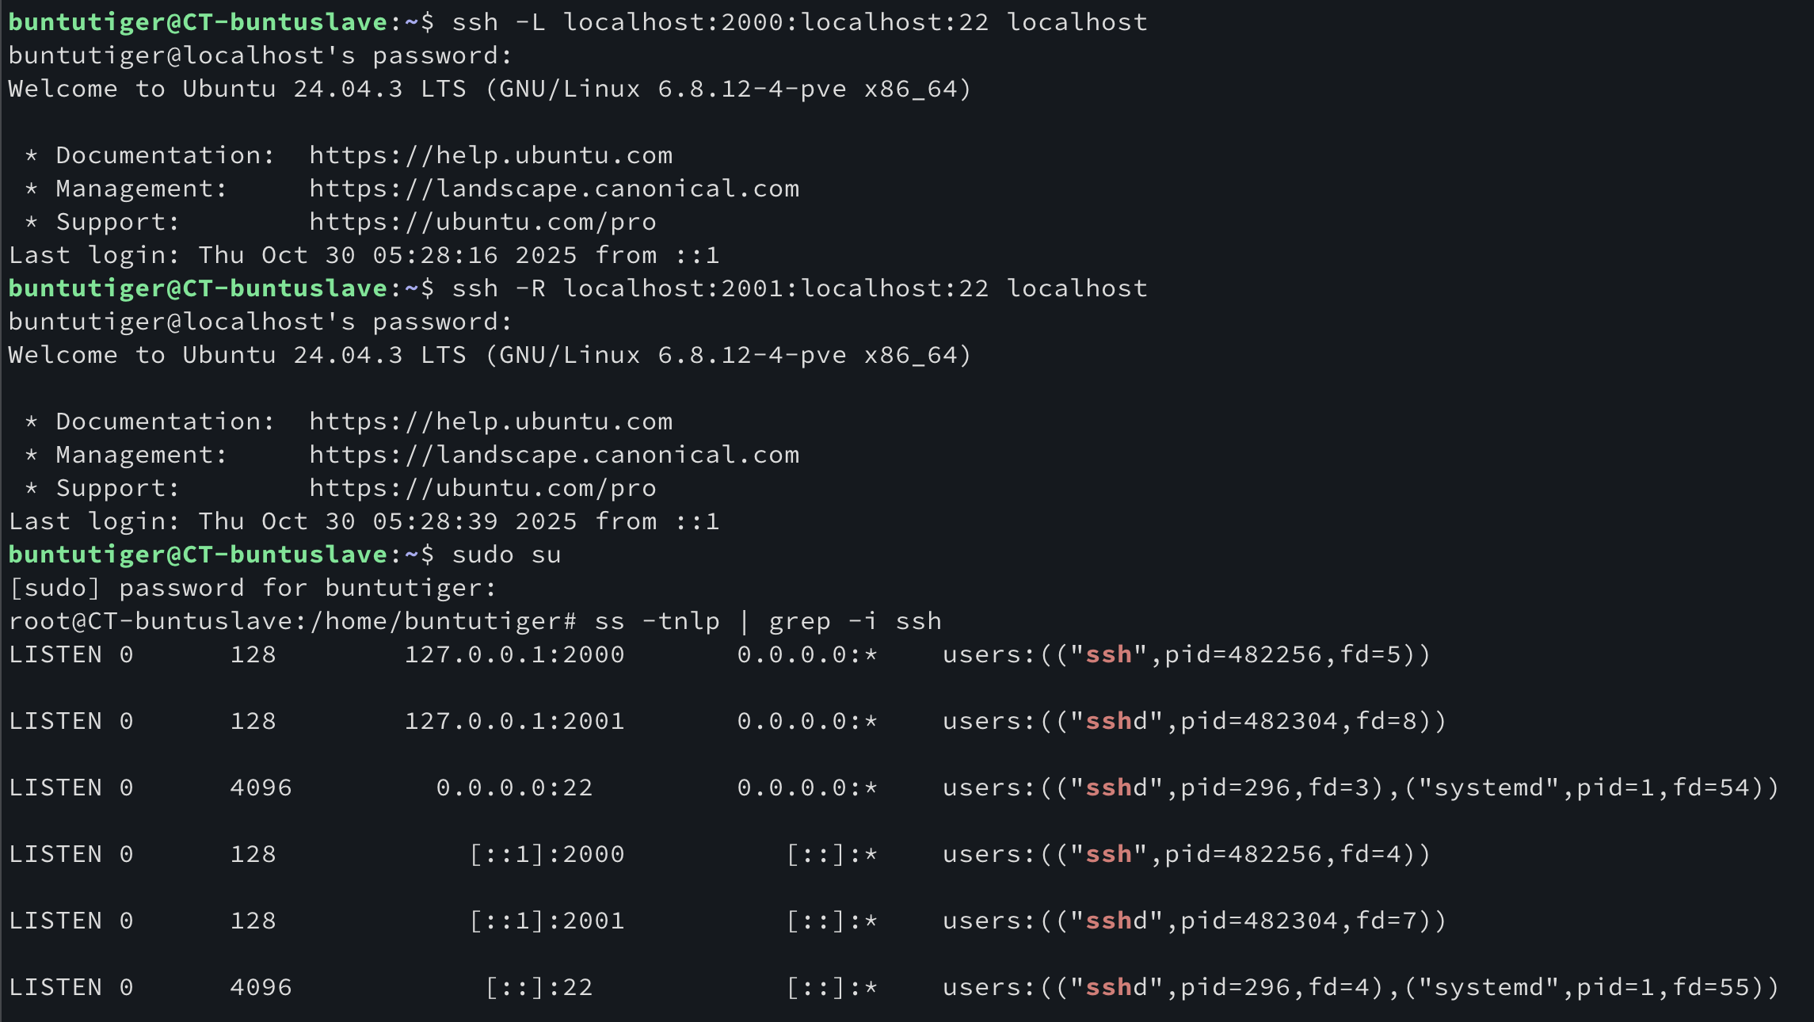This screenshot has width=1814, height=1022.
Task: Open the landscape.canonical.com link after the ssh -R login
Action: 554,455
